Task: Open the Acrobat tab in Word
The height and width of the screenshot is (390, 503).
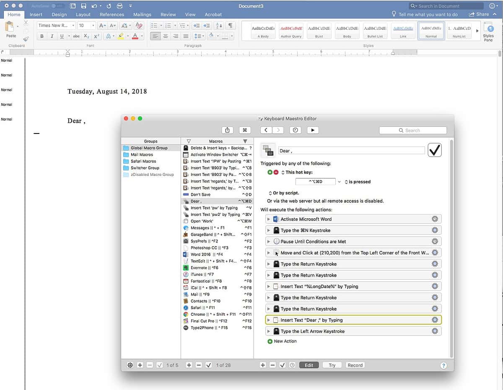Action: 213,15
